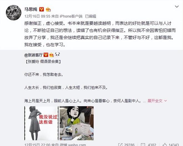Click the chevron arrow after 展开全文
The image size is (183, 146).
[166, 101]
